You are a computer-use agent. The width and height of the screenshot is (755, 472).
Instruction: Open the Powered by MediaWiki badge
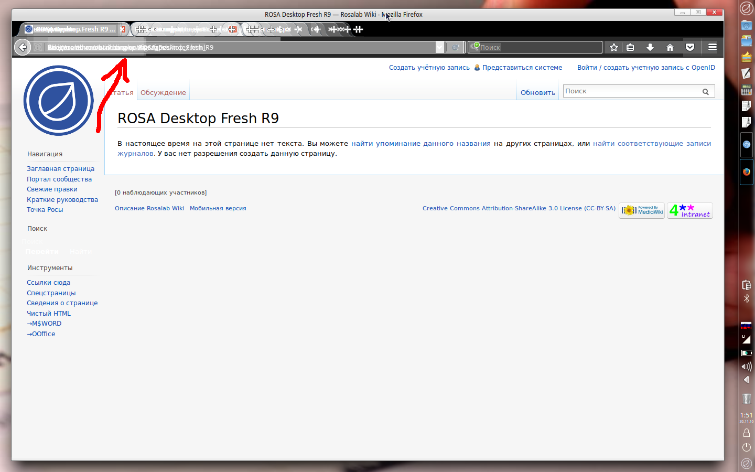(x=642, y=211)
